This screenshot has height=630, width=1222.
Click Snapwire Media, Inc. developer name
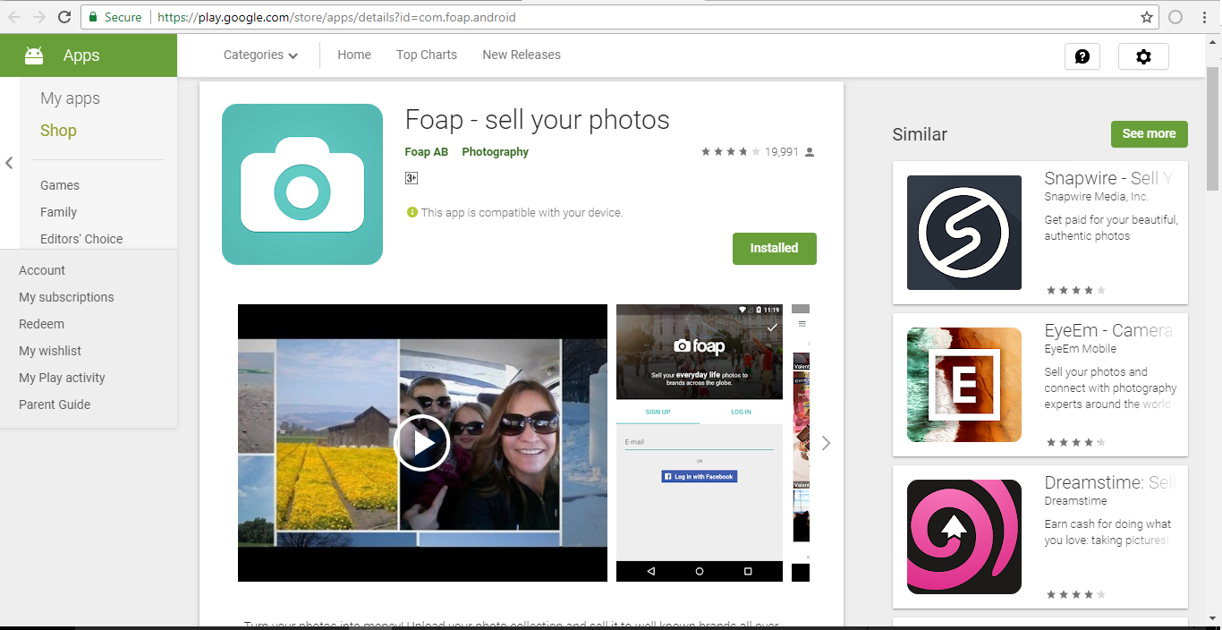[x=1096, y=197]
